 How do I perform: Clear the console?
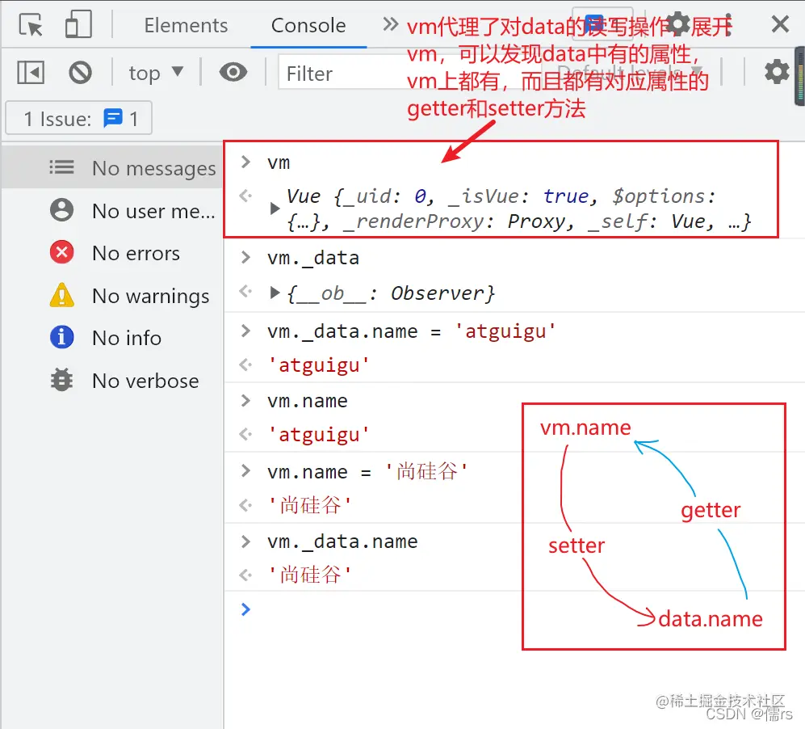80,72
